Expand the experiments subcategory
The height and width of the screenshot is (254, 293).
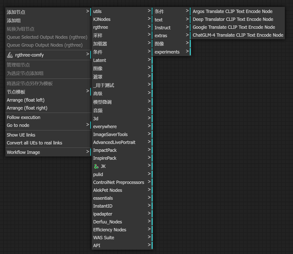pos(171,52)
